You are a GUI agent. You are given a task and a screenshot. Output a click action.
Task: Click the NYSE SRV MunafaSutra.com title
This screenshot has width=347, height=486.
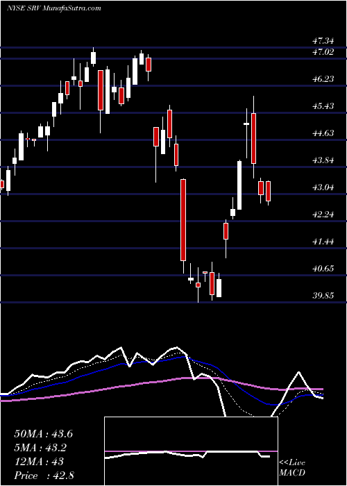(54, 8)
